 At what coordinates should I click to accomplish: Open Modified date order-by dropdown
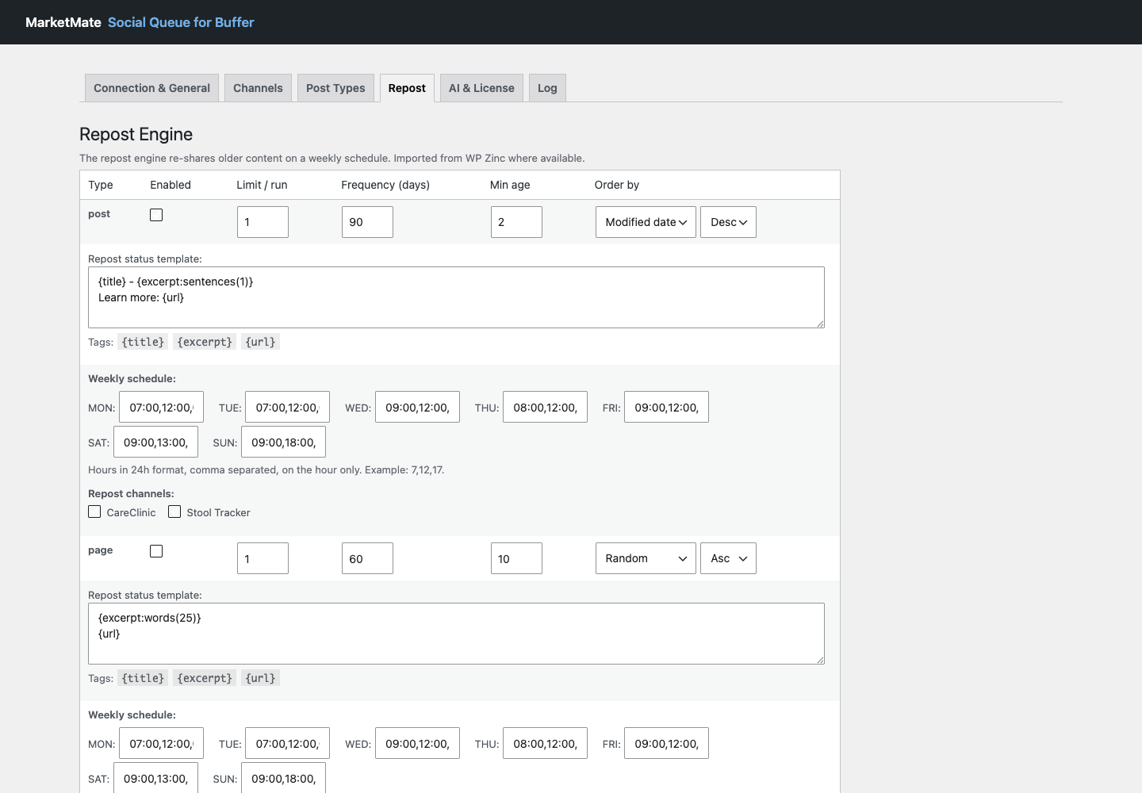[x=646, y=222]
